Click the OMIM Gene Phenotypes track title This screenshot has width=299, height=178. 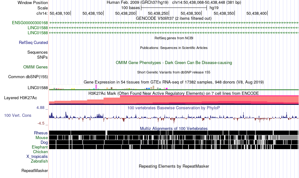(174, 62)
